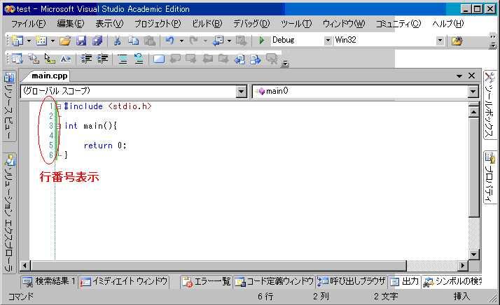Expand the グローバル スコープ scope dropdown
Screen dimensions: 500x305
(242, 91)
